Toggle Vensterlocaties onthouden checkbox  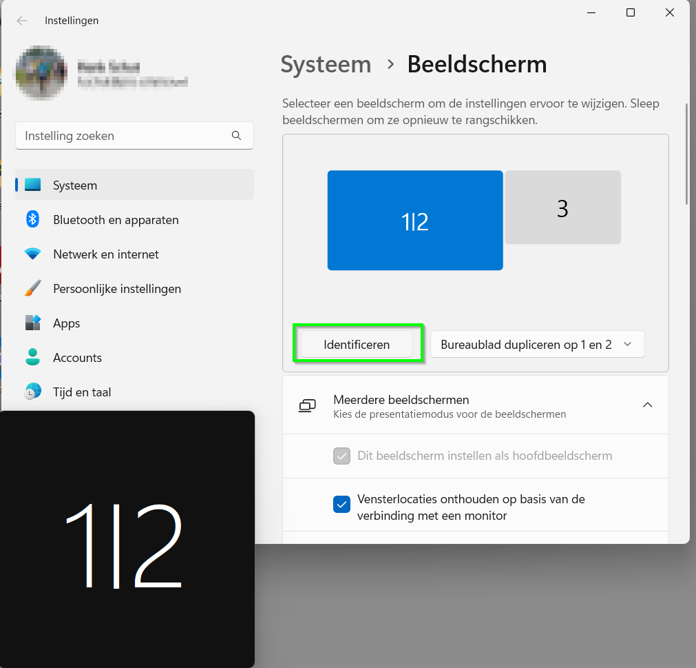click(x=341, y=505)
